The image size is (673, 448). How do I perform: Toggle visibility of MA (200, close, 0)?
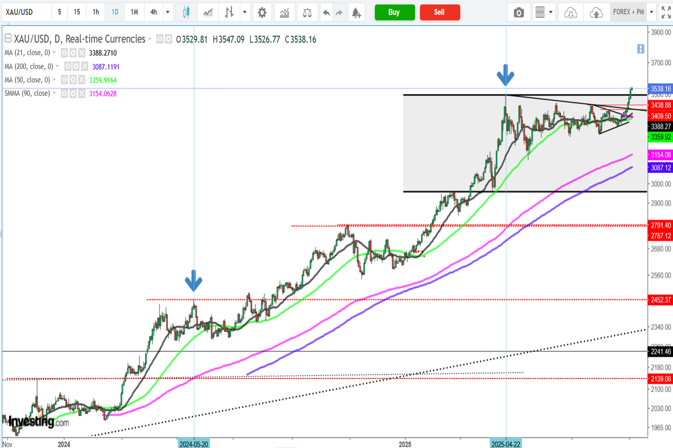click(x=67, y=67)
